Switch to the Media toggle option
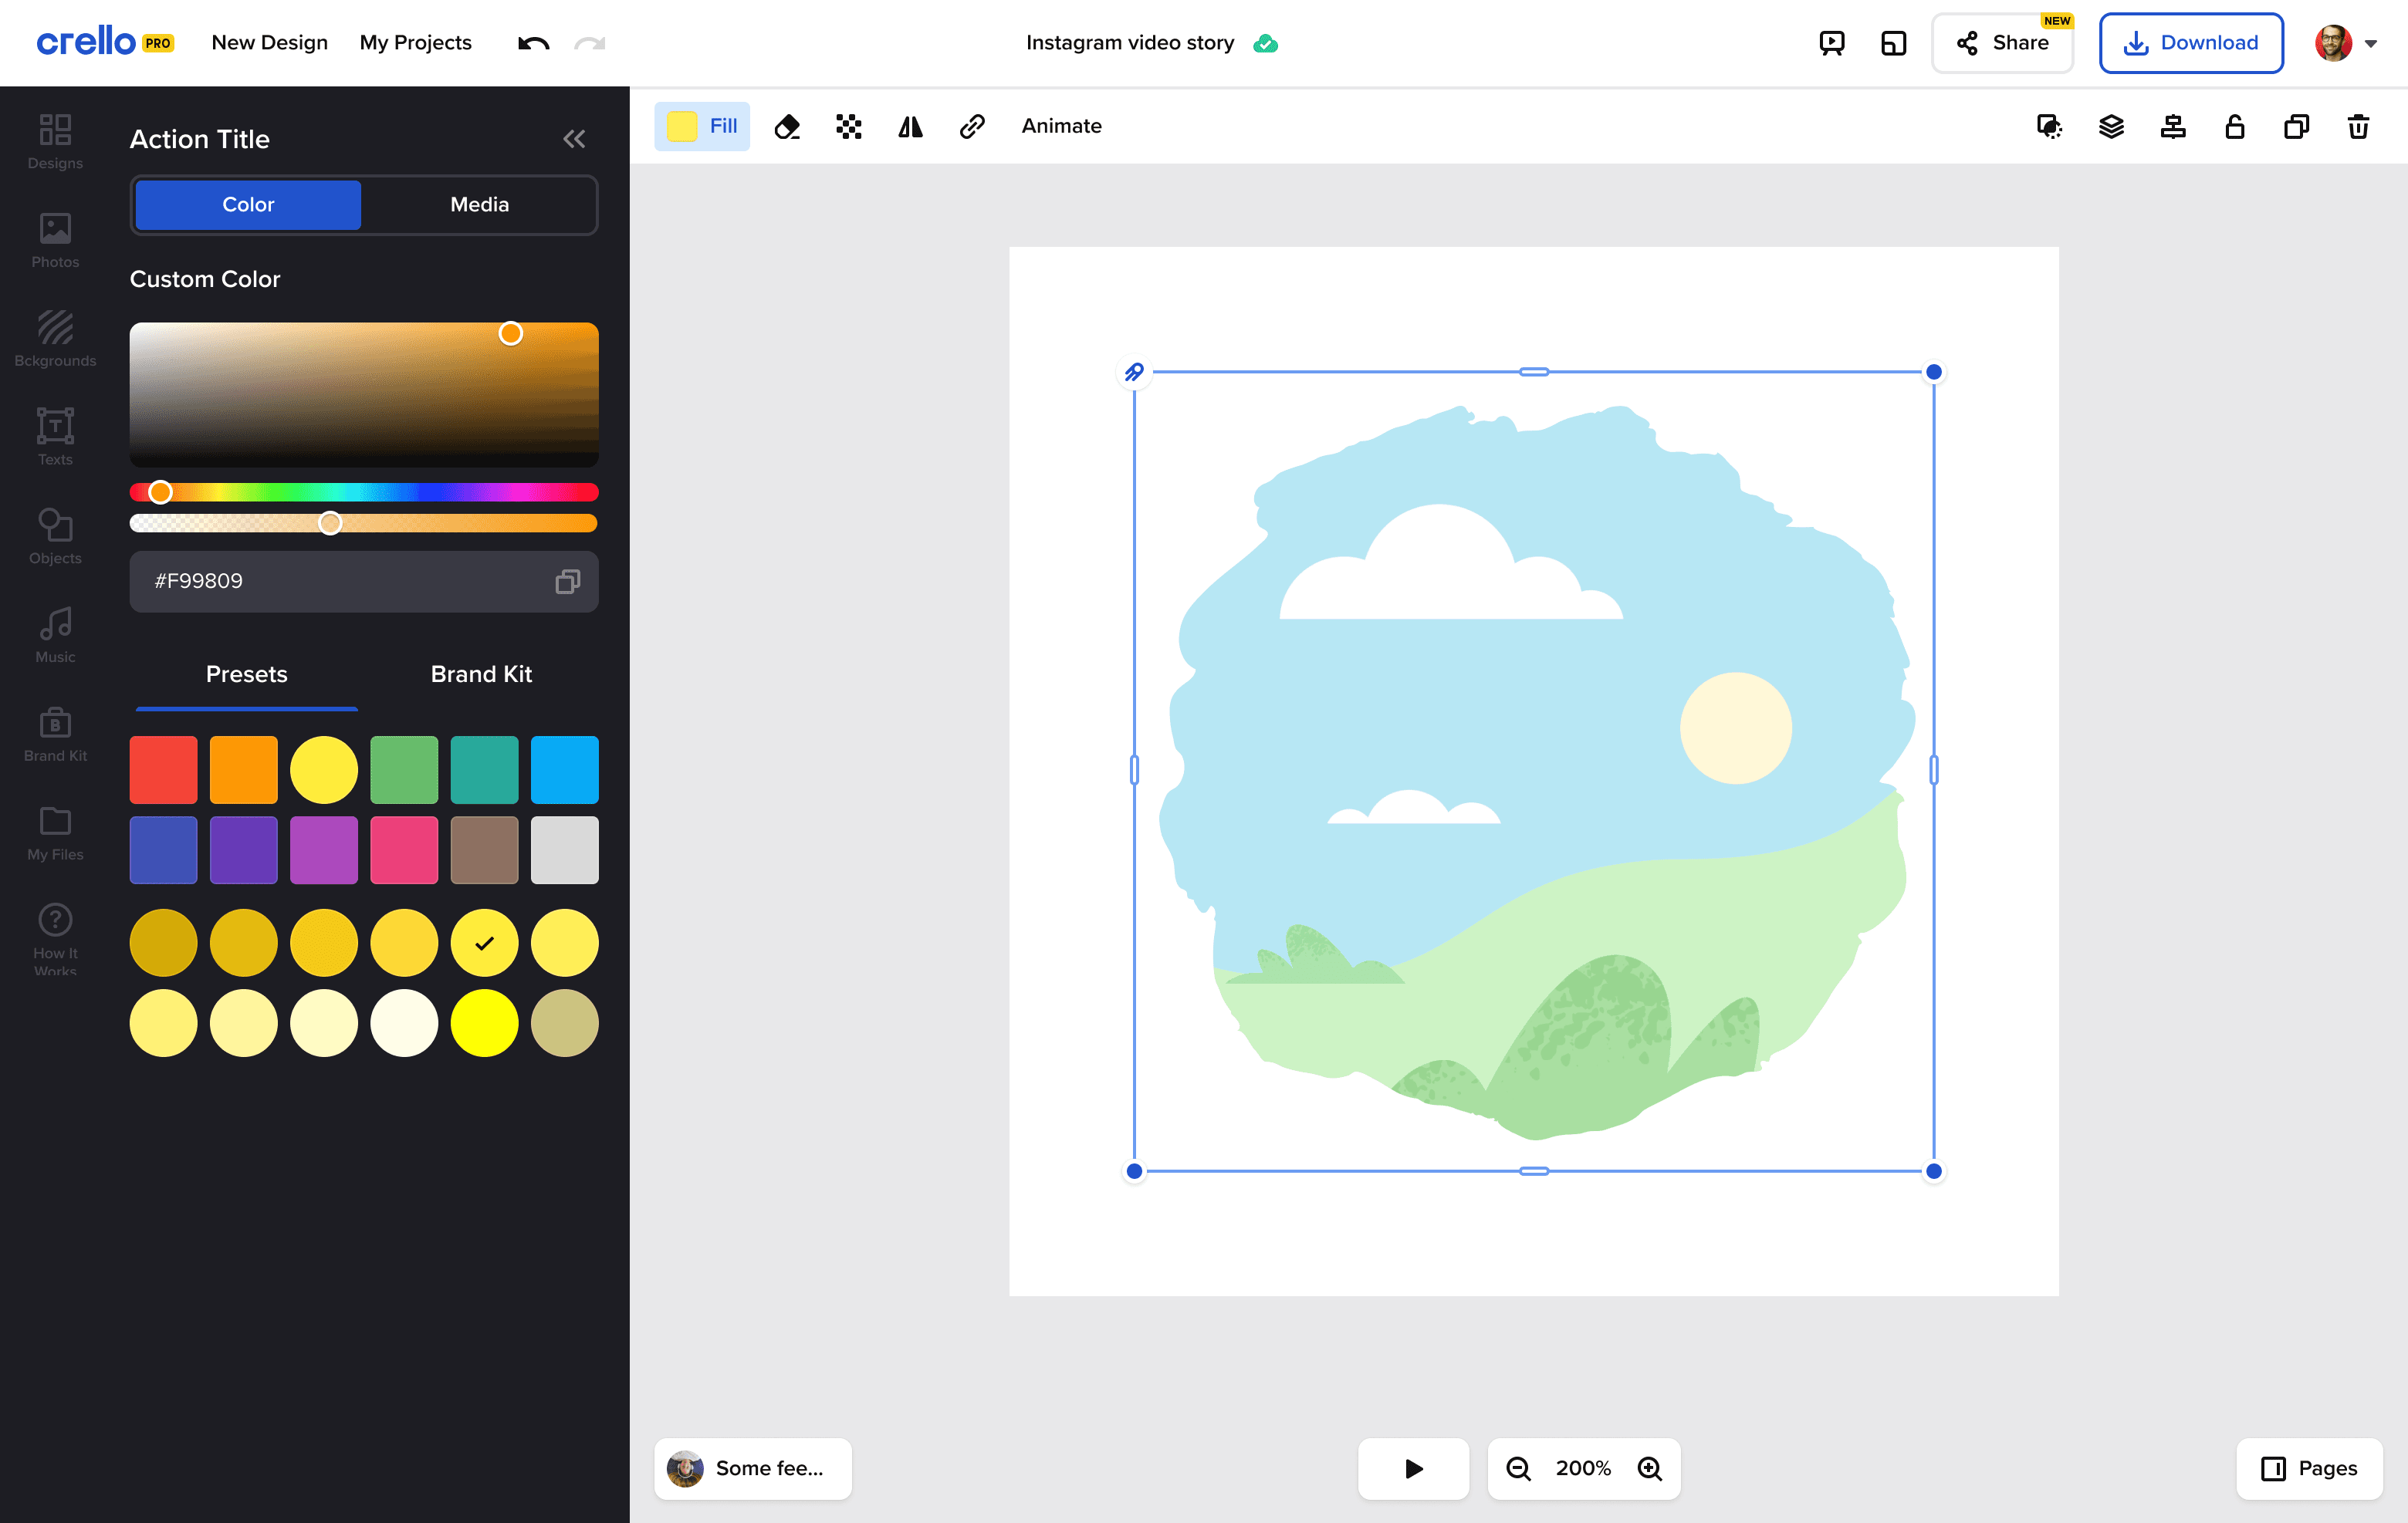This screenshot has height=1523, width=2408. coord(479,205)
